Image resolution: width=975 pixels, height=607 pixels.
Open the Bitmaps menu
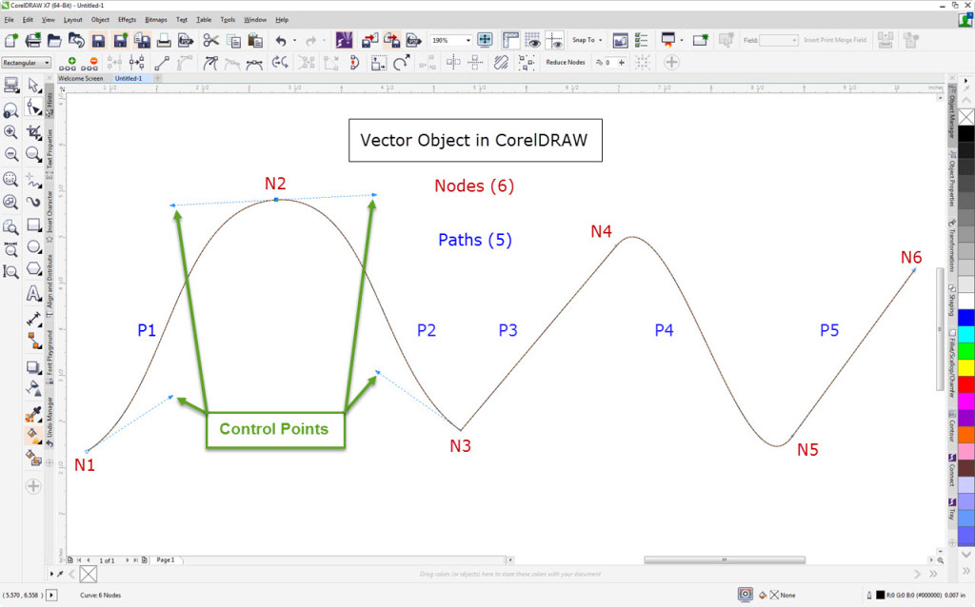(155, 20)
